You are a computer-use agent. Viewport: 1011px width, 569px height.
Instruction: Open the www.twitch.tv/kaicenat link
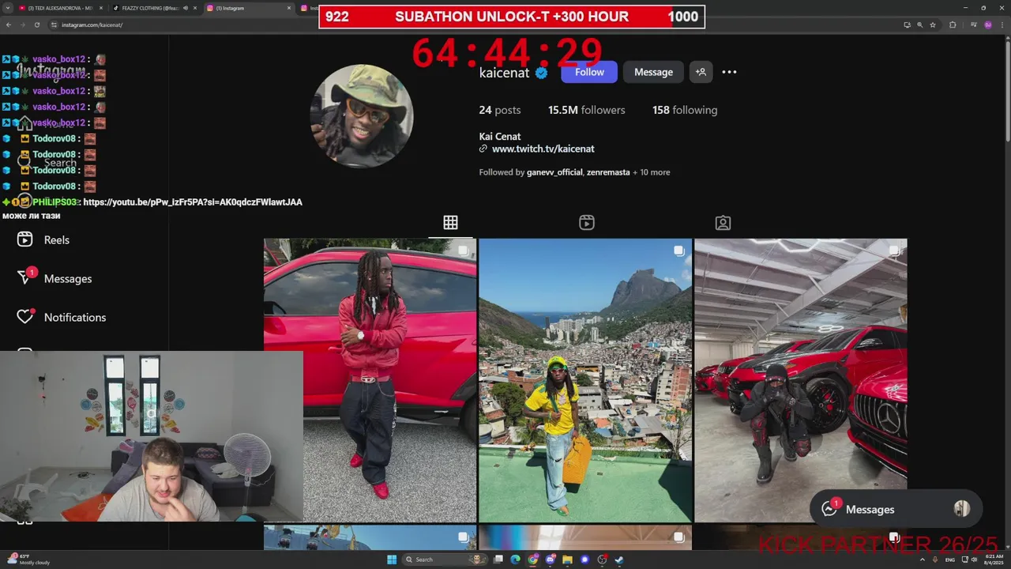[543, 149]
